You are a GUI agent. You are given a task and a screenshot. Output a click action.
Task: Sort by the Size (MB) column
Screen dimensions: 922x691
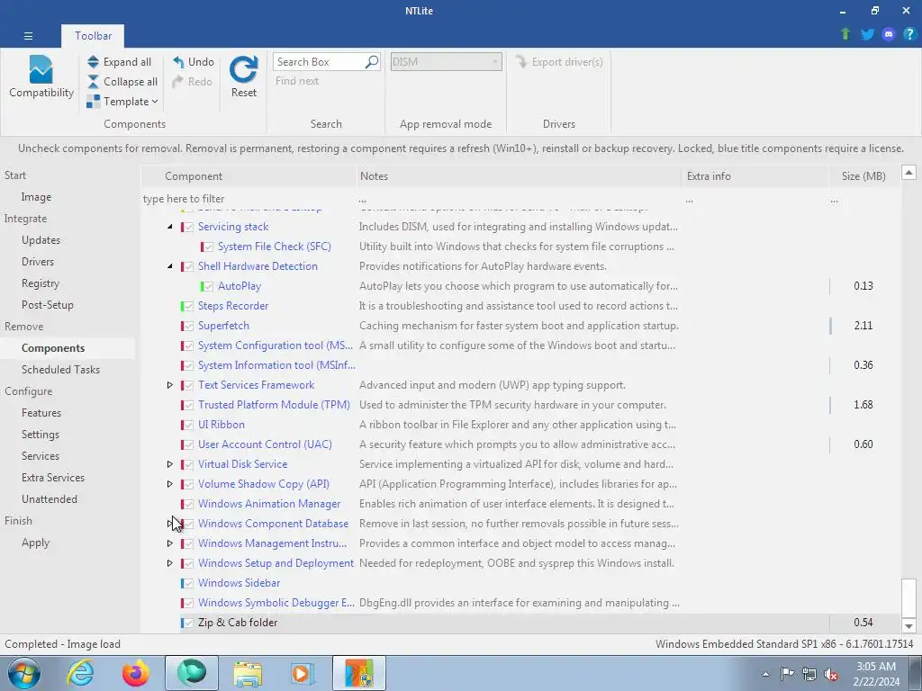(863, 176)
